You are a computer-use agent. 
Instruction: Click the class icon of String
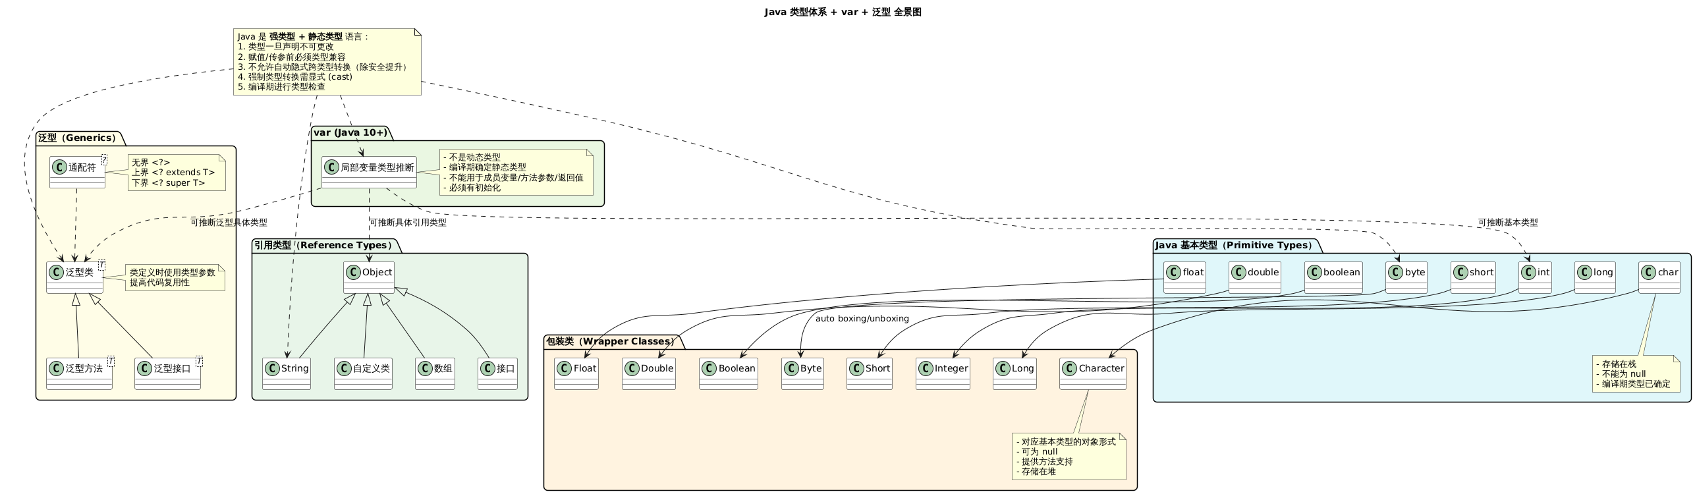(x=273, y=368)
